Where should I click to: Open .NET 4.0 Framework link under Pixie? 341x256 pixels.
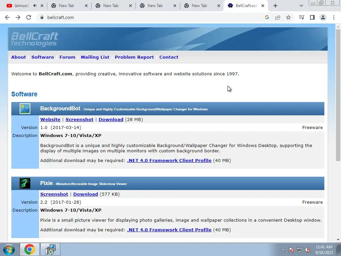tap(169, 230)
